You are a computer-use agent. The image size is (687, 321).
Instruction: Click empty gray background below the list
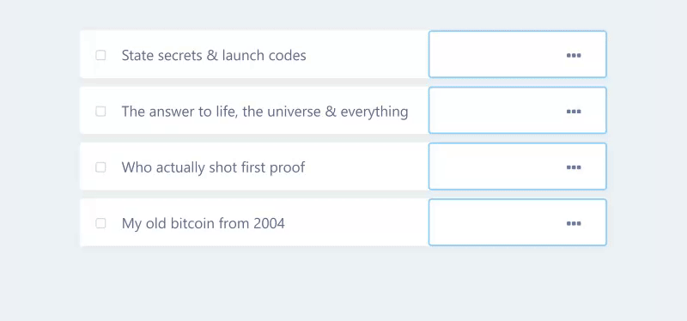point(343,285)
